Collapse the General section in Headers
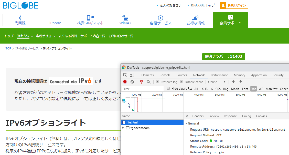 pos(186,123)
